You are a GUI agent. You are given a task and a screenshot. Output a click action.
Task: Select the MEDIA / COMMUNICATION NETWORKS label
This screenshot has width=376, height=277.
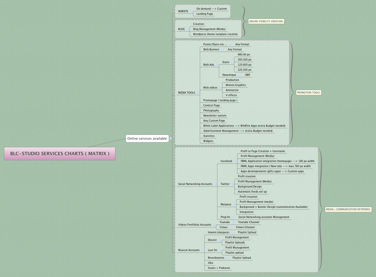348,209
